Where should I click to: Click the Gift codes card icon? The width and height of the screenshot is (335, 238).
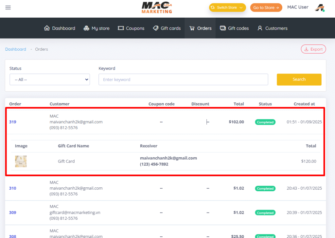pyautogui.click(x=223, y=28)
